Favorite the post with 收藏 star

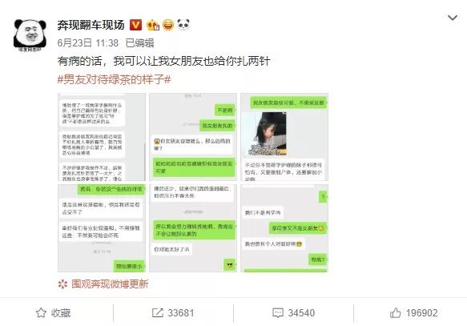54,313
